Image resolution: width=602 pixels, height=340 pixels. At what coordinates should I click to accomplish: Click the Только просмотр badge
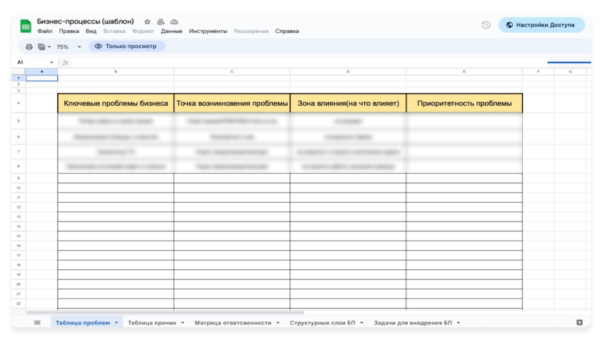pyautogui.click(x=127, y=46)
